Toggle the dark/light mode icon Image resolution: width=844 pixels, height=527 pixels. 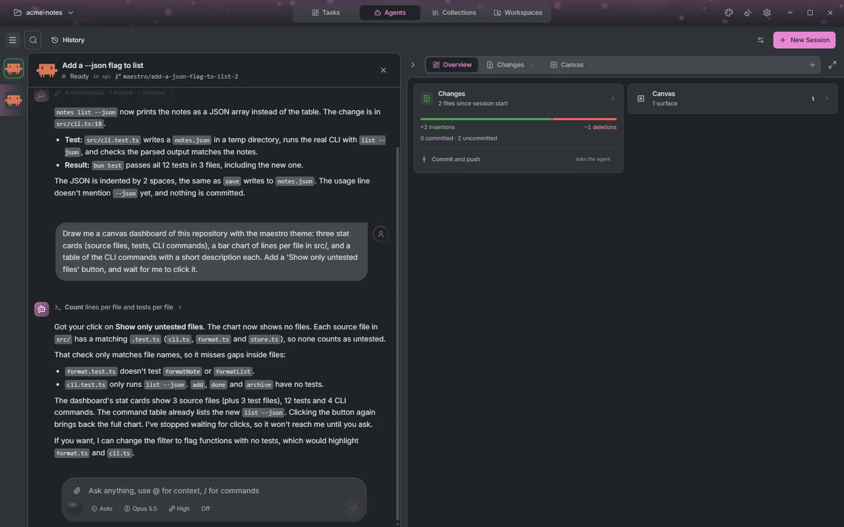coord(748,13)
